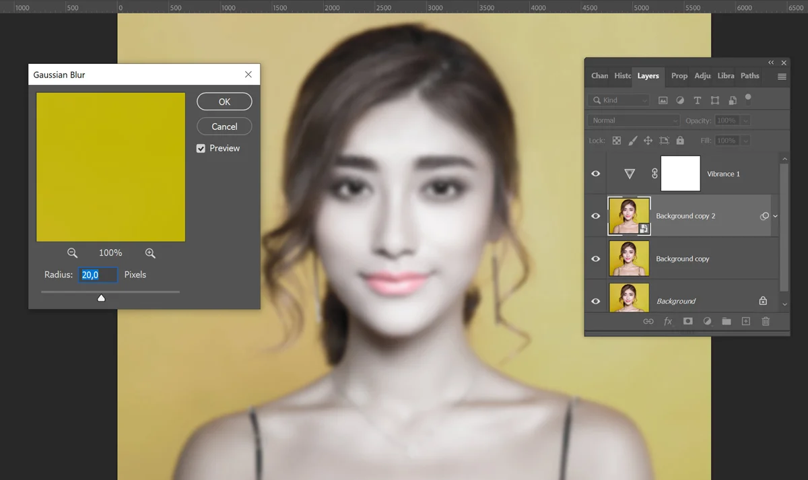Expand smart filters on Background copy 2
The image size is (808, 480).
pos(776,216)
